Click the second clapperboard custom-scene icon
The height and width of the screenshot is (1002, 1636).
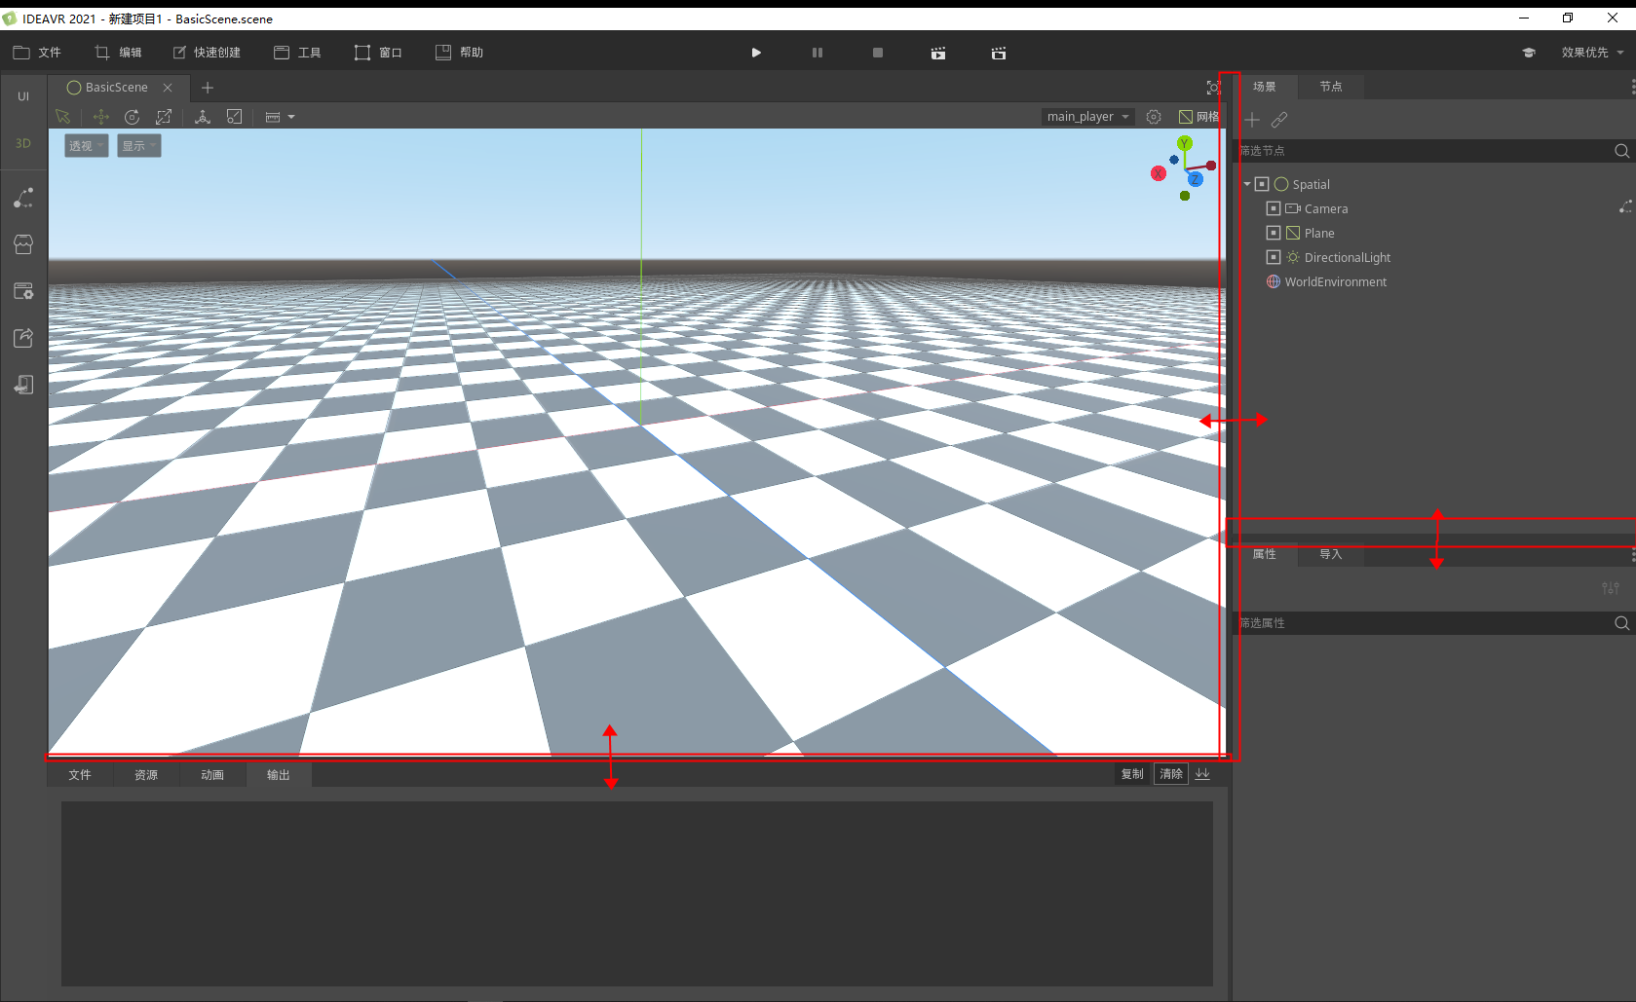click(x=999, y=53)
